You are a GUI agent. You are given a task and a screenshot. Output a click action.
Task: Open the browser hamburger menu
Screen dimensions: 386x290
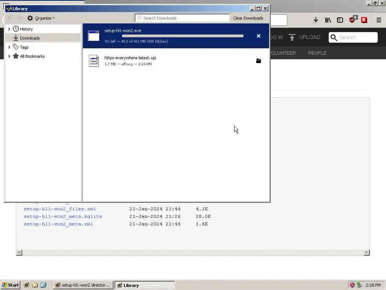tap(379, 20)
